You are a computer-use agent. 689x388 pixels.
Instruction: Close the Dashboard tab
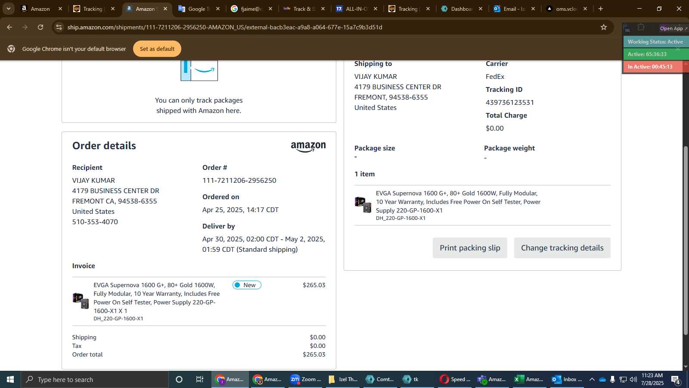click(x=481, y=9)
